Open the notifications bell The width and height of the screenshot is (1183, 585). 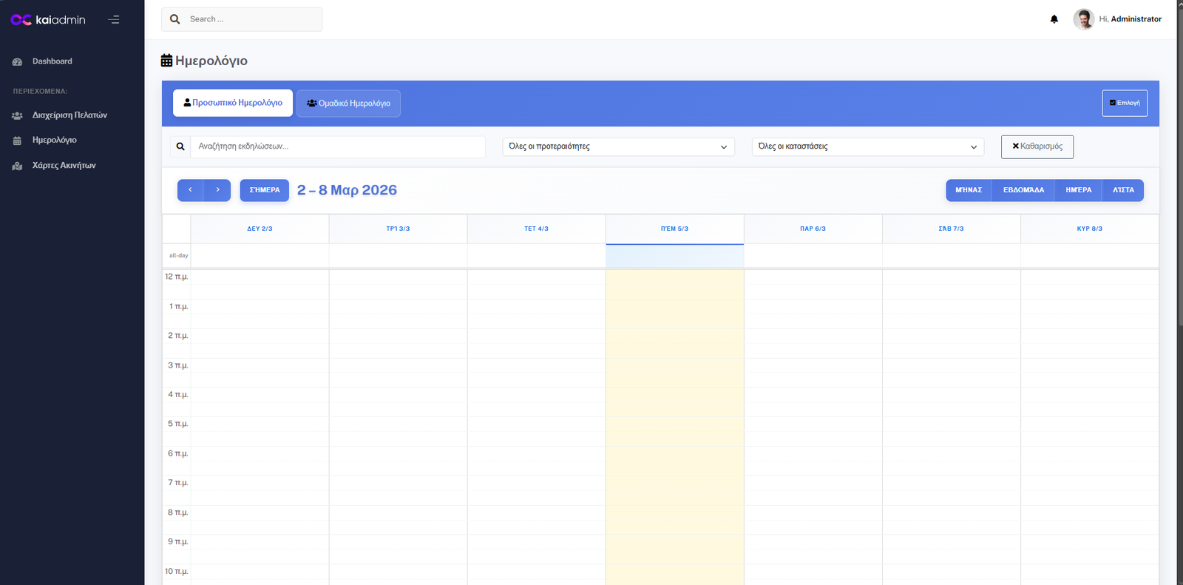[1054, 19]
